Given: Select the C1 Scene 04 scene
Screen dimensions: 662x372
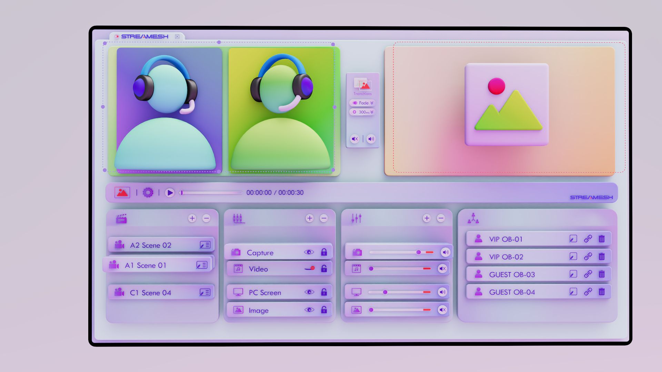Looking at the screenshot, I should click(x=150, y=293).
